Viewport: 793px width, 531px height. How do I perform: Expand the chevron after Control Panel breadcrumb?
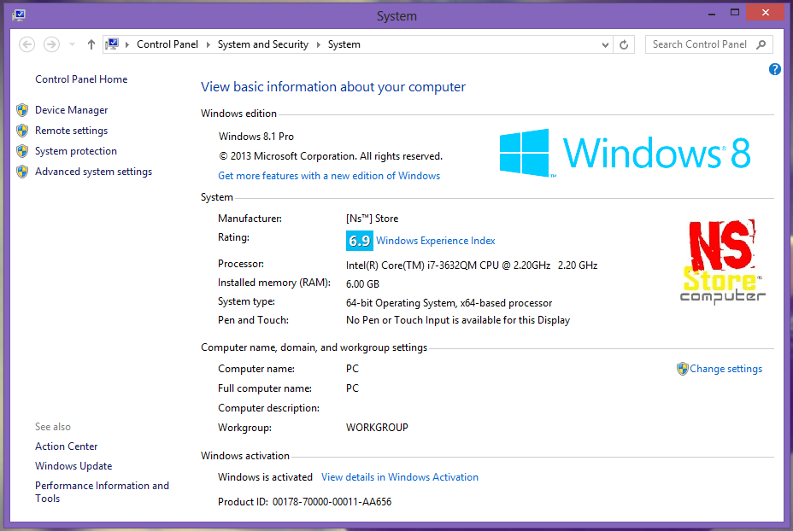[x=208, y=44]
